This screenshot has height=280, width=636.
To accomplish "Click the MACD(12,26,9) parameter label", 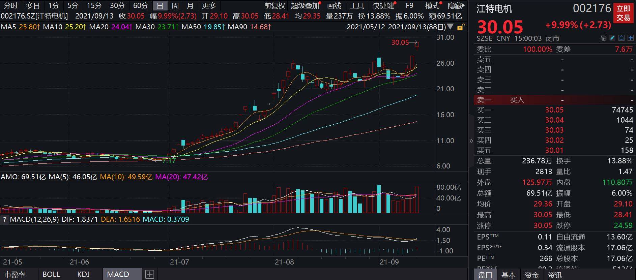I will coord(34,219).
